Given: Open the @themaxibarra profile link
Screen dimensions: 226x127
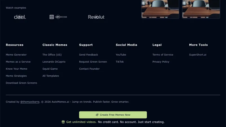Looking at the screenshot, I should [30, 102].
